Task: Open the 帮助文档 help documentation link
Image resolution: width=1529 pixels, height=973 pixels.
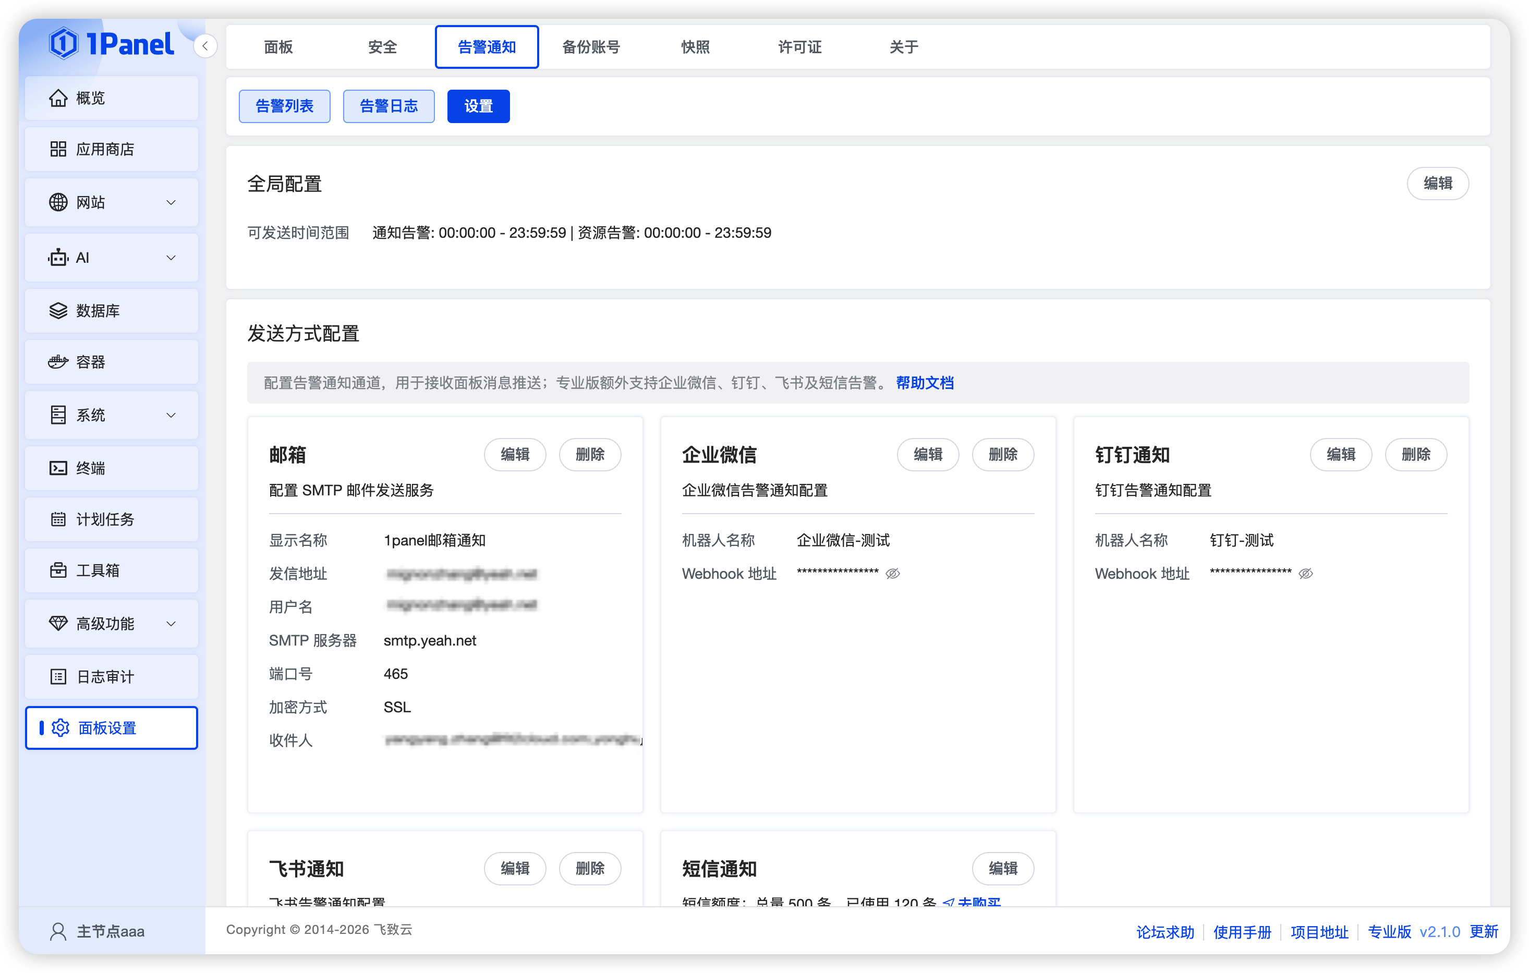Action: tap(925, 383)
